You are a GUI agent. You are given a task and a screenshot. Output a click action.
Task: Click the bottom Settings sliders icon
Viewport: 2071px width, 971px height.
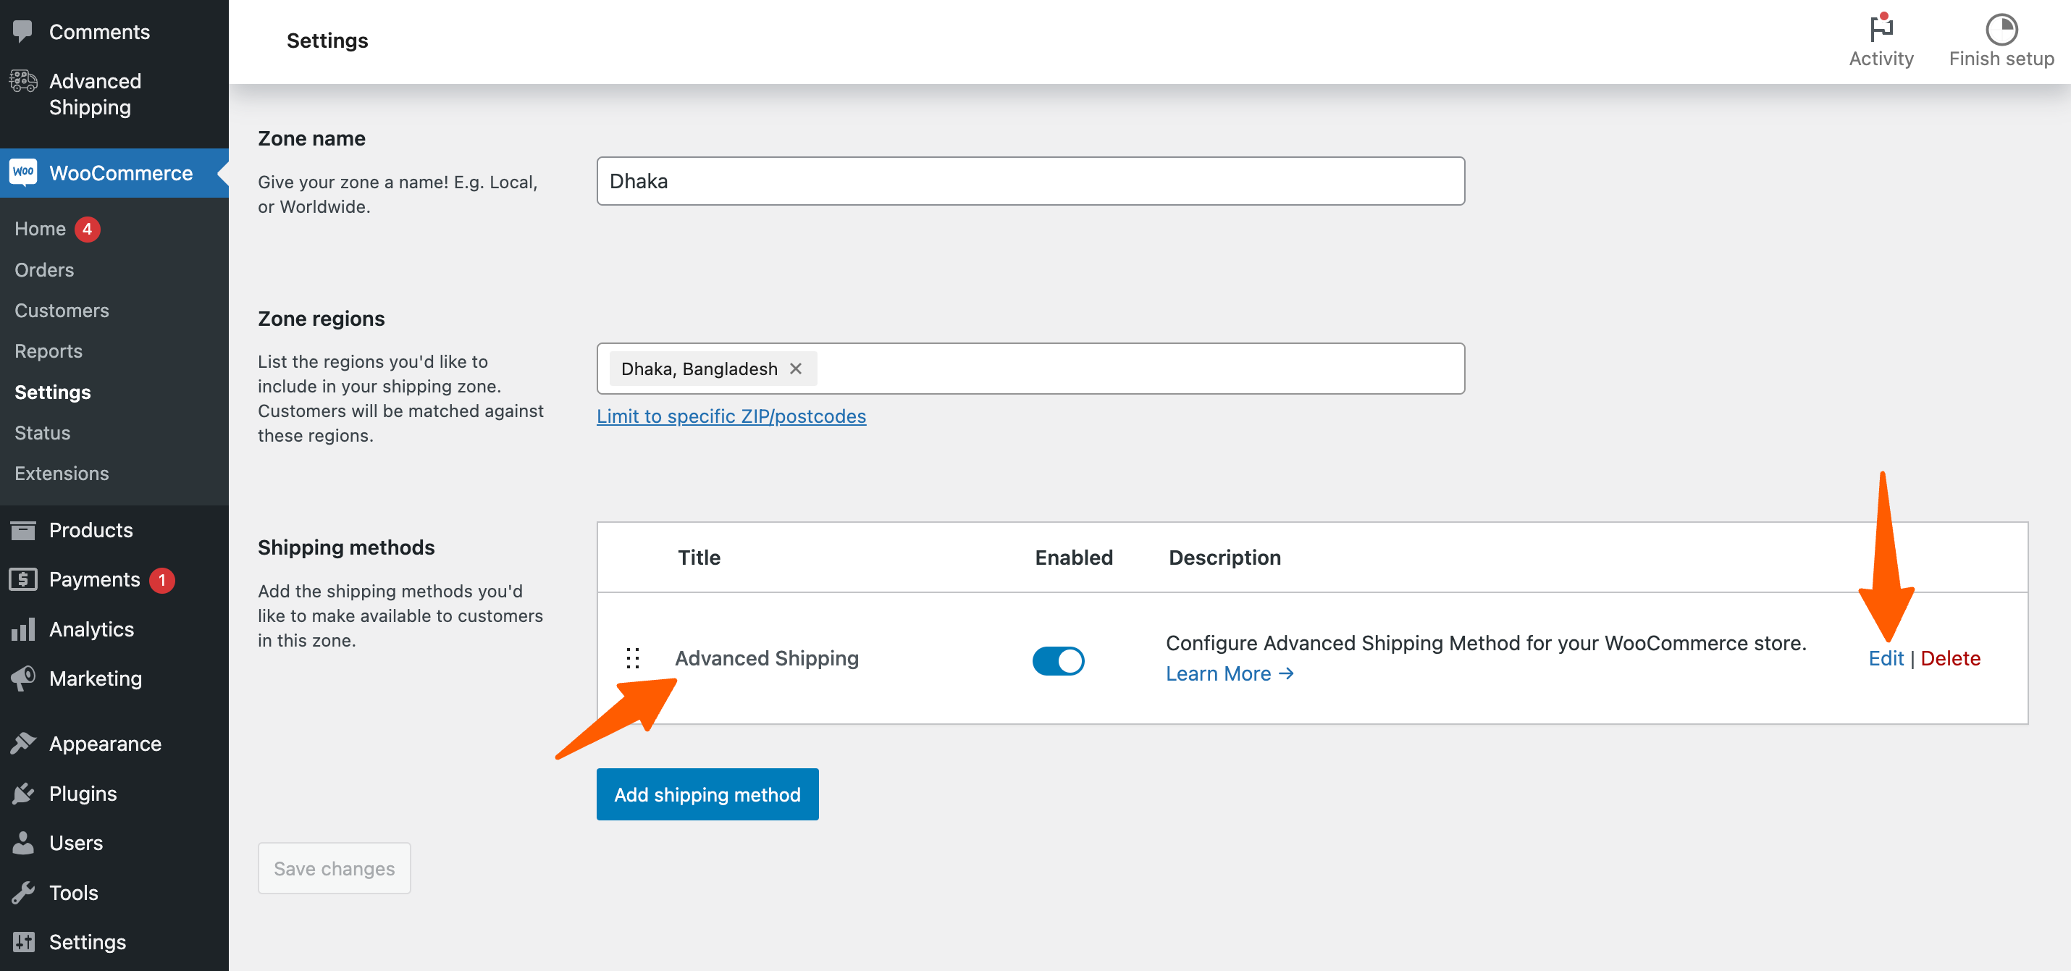(x=22, y=941)
